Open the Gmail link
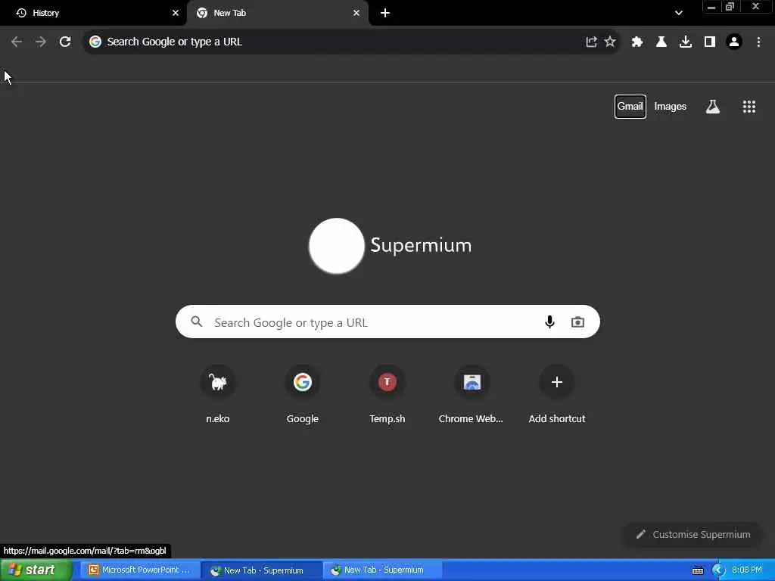 630,106
